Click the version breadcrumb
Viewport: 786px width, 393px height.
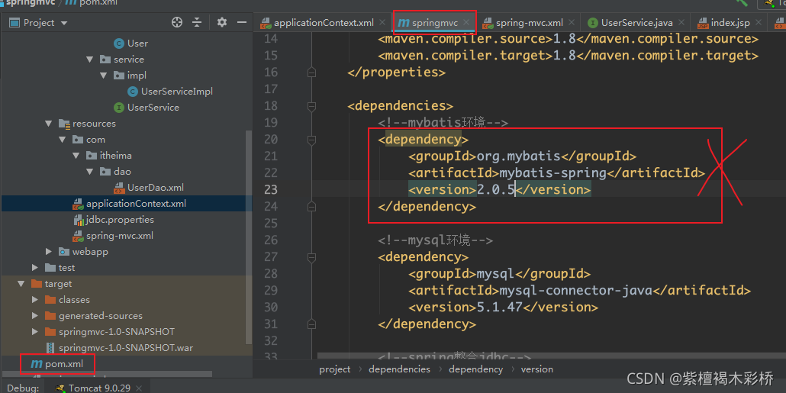pos(537,369)
